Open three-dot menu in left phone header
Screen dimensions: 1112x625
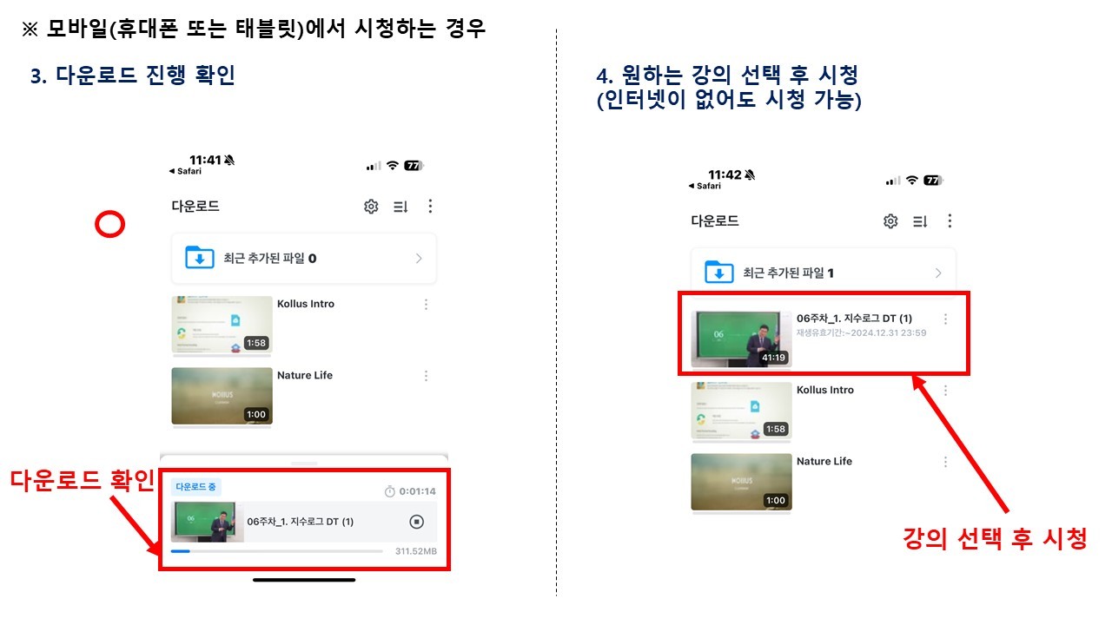tap(430, 207)
